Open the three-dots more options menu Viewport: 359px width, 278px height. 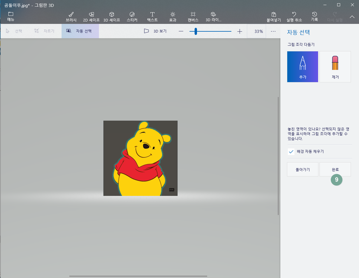pos(273,31)
